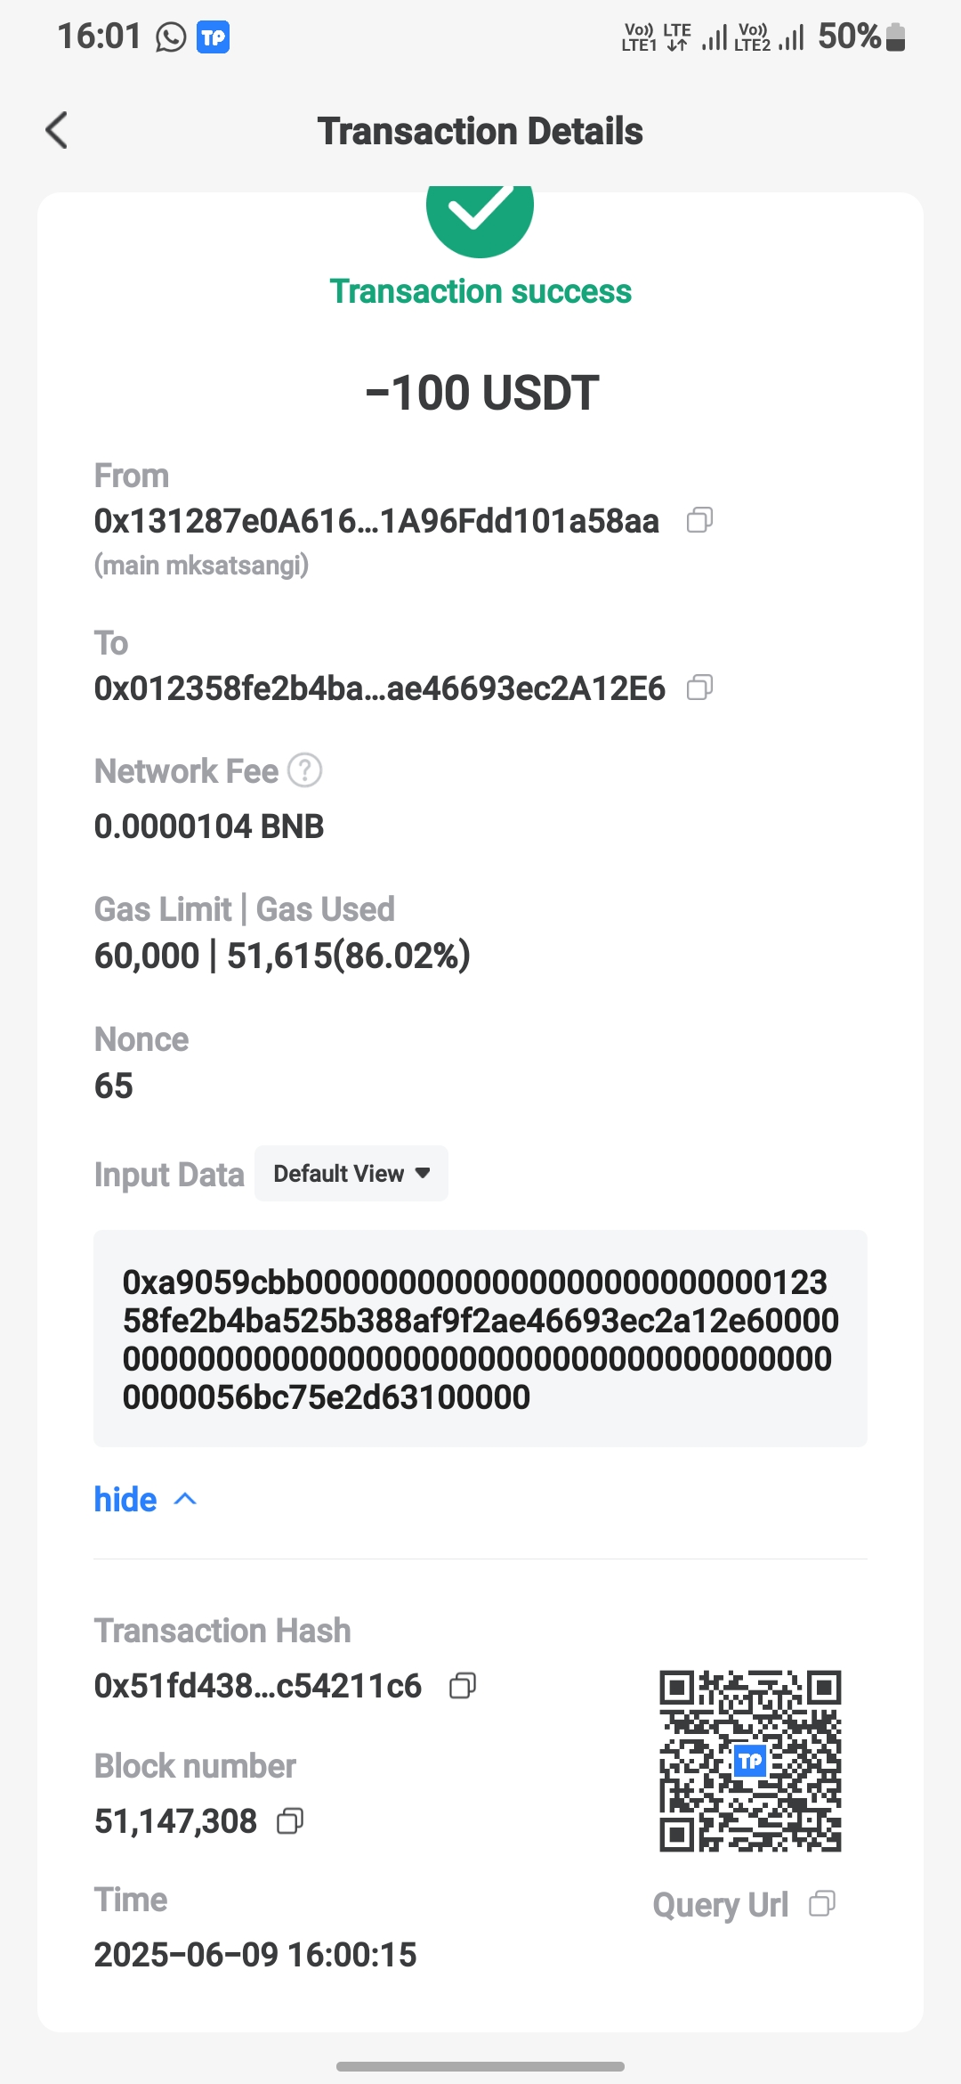
Task: Copy the block number
Action: pos(290,1821)
